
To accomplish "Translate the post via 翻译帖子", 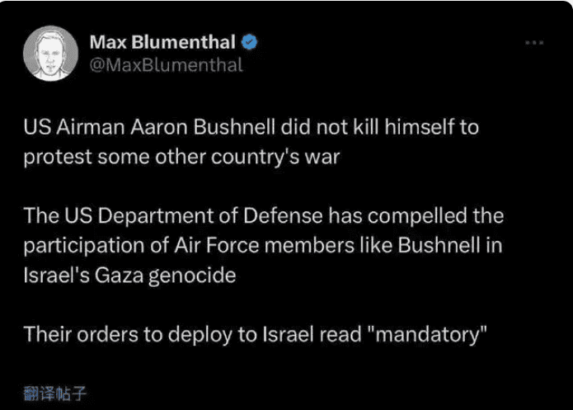I will pyautogui.click(x=54, y=394).
